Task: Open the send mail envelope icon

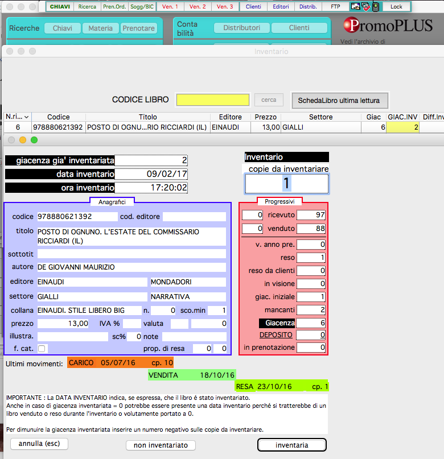Action: (355, 6)
